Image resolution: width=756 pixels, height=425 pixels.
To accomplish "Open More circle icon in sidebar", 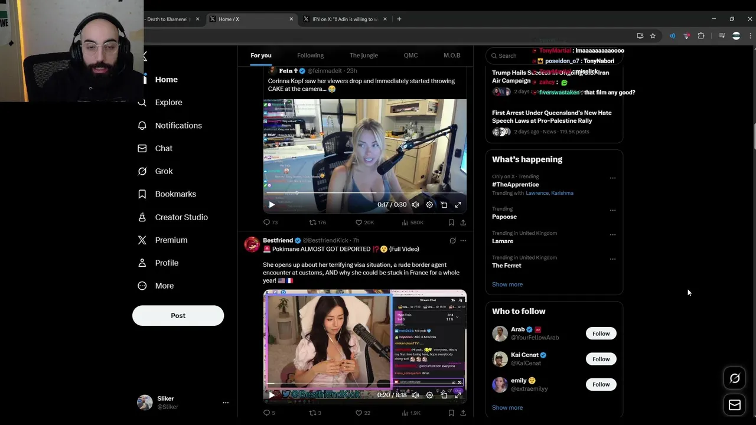I will (142, 286).
